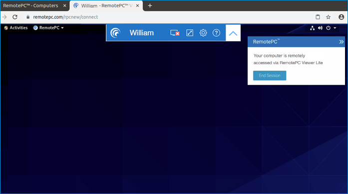Click the volume speaker icon
The height and width of the screenshot is (194, 348).
pyautogui.click(x=320, y=28)
